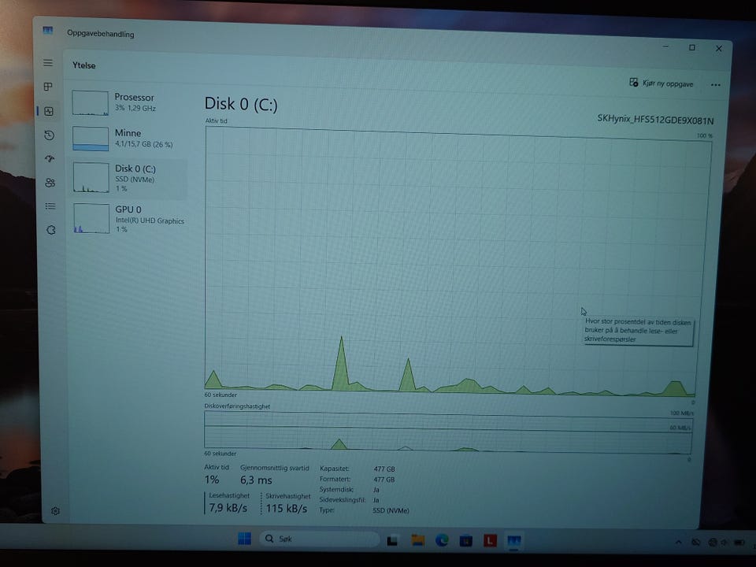Click the Type SSD (NVMe) value
This screenshot has width=756, height=567.
point(391,510)
